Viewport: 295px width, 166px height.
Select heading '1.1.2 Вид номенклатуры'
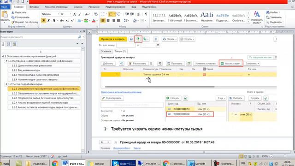[44, 70]
